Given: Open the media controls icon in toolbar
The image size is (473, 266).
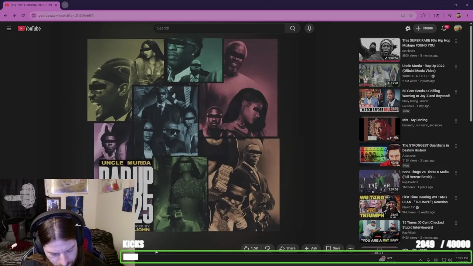Looking at the screenshot, I should 450,16.
